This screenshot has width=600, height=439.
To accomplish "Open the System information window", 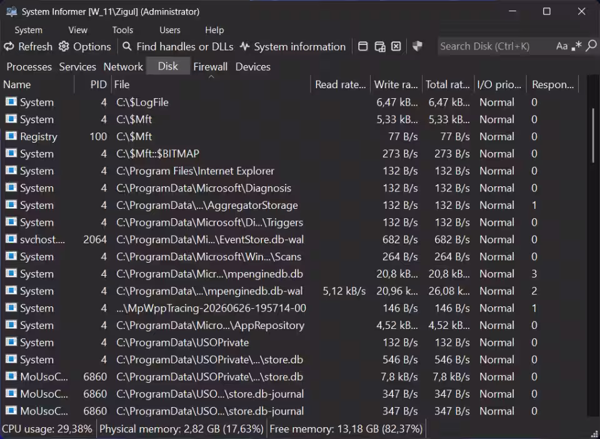I will pyautogui.click(x=292, y=47).
